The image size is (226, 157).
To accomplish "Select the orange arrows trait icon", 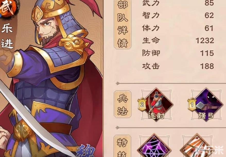I will click(x=197, y=145).
